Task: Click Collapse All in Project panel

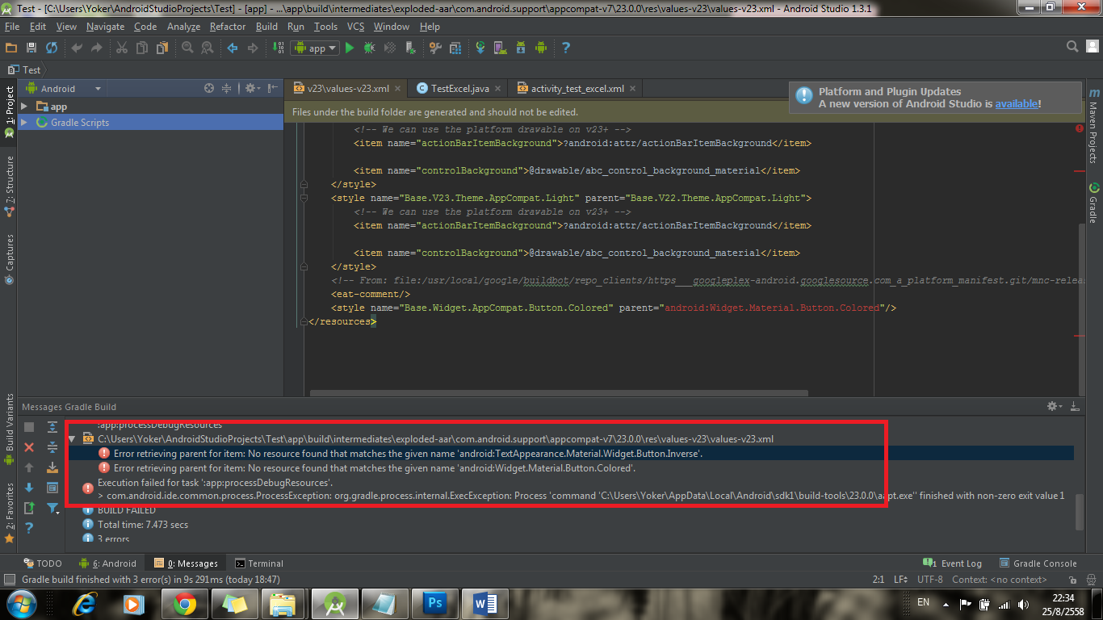Action: coord(227,88)
